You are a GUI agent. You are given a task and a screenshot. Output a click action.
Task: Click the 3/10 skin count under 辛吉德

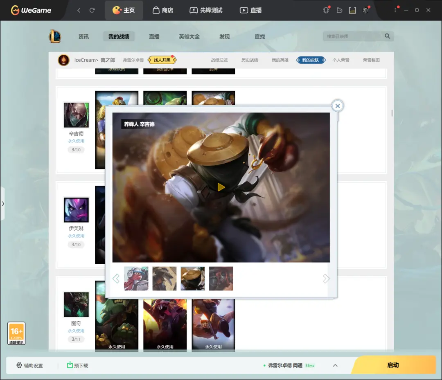coord(76,150)
